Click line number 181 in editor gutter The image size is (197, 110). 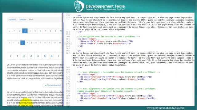68,98
